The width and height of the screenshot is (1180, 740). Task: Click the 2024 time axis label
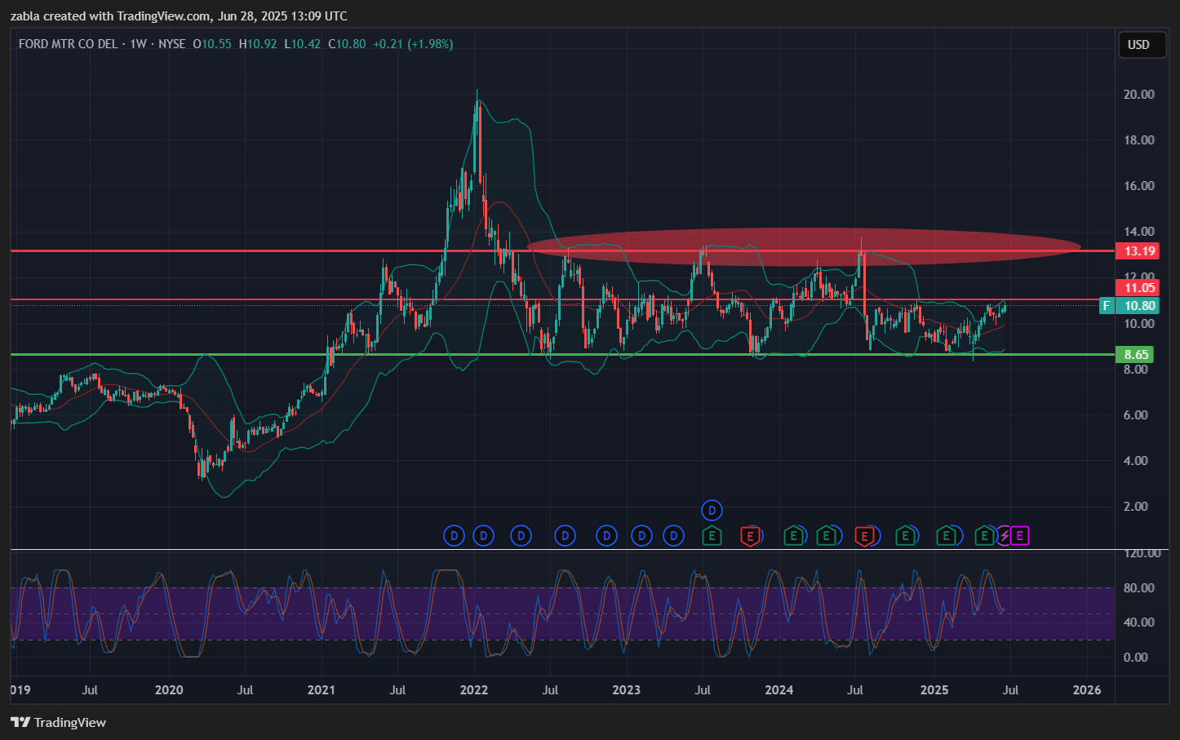[779, 690]
